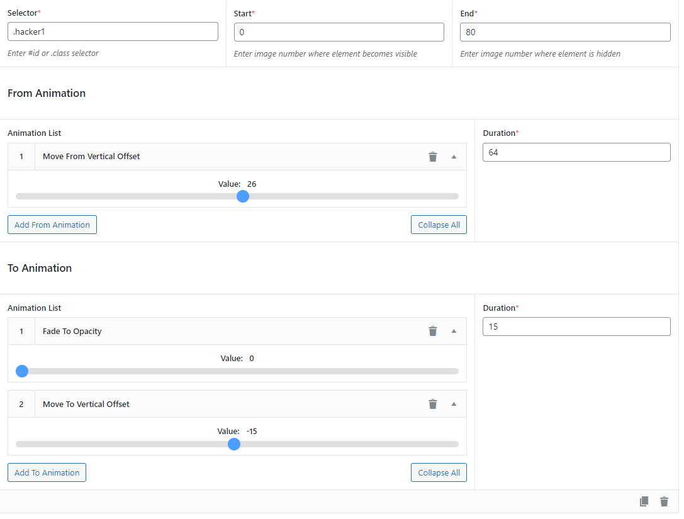Delete the Fade To Opacity animation
Image resolution: width=684 pixels, height=519 pixels.
pyautogui.click(x=433, y=332)
